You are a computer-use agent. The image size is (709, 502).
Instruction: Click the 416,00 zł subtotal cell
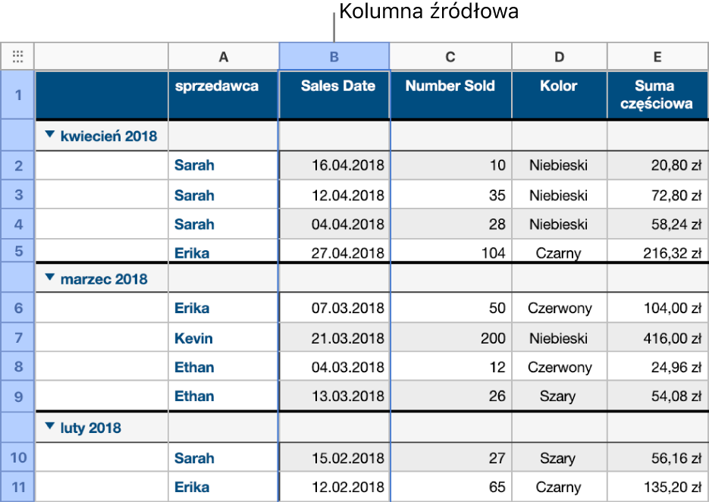click(x=657, y=338)
